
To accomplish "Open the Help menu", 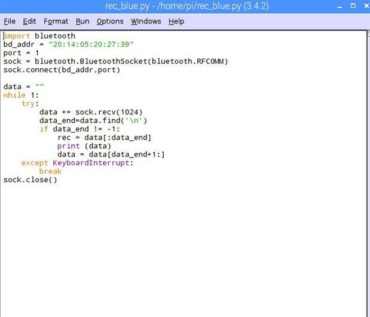I will pos(176,22).
